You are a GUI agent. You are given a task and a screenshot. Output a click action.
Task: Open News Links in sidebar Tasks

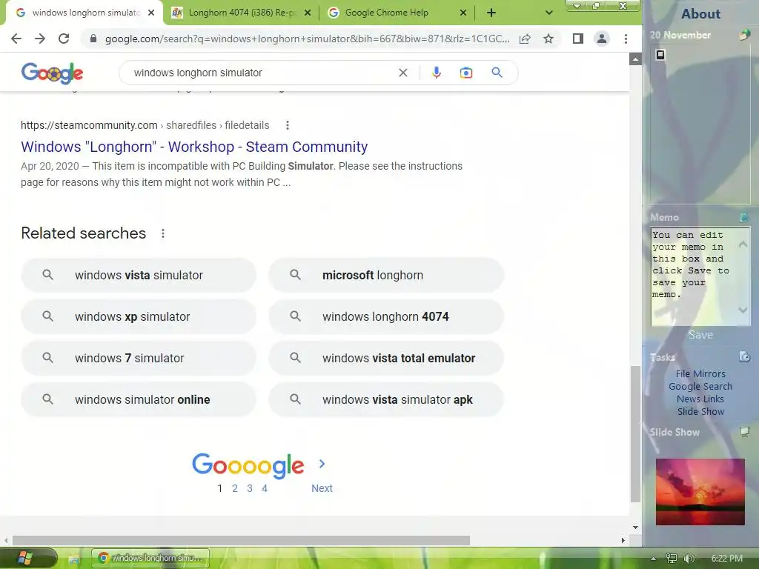[x=700, y=399]
